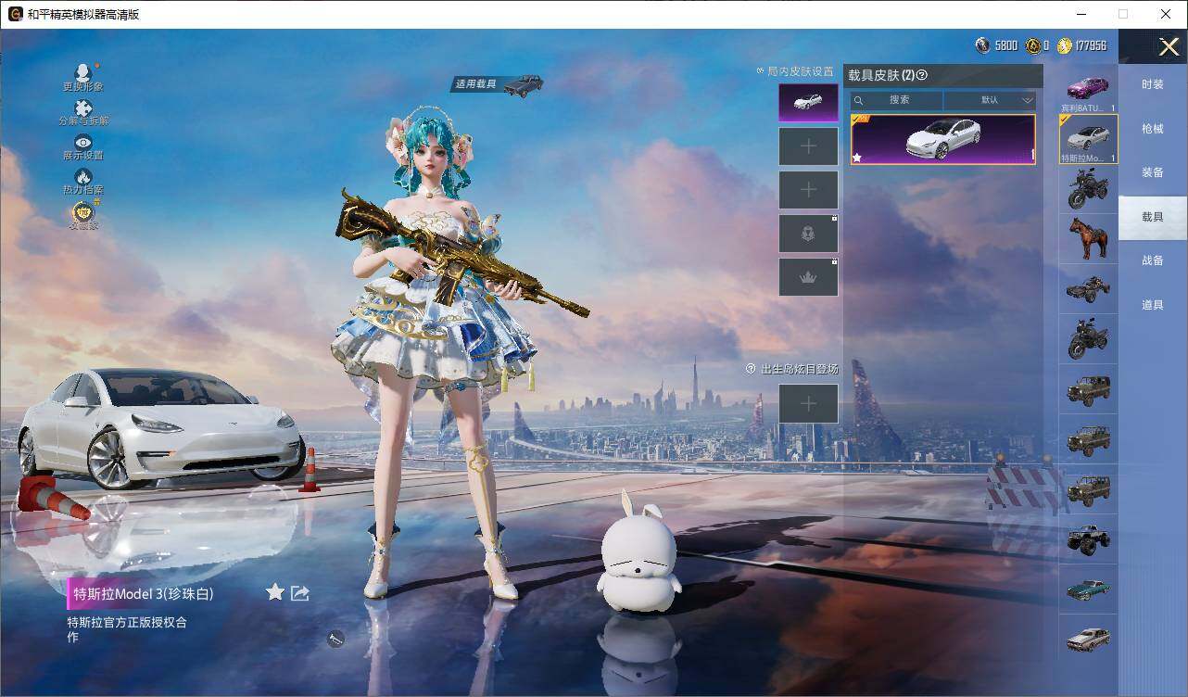Select the dune buggy in vehicle list
1188x697 pixels.
tap(1088, 288)
